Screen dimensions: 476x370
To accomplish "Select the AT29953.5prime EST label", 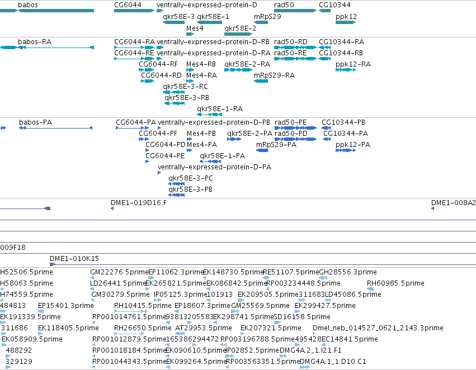I will (204, 328).
